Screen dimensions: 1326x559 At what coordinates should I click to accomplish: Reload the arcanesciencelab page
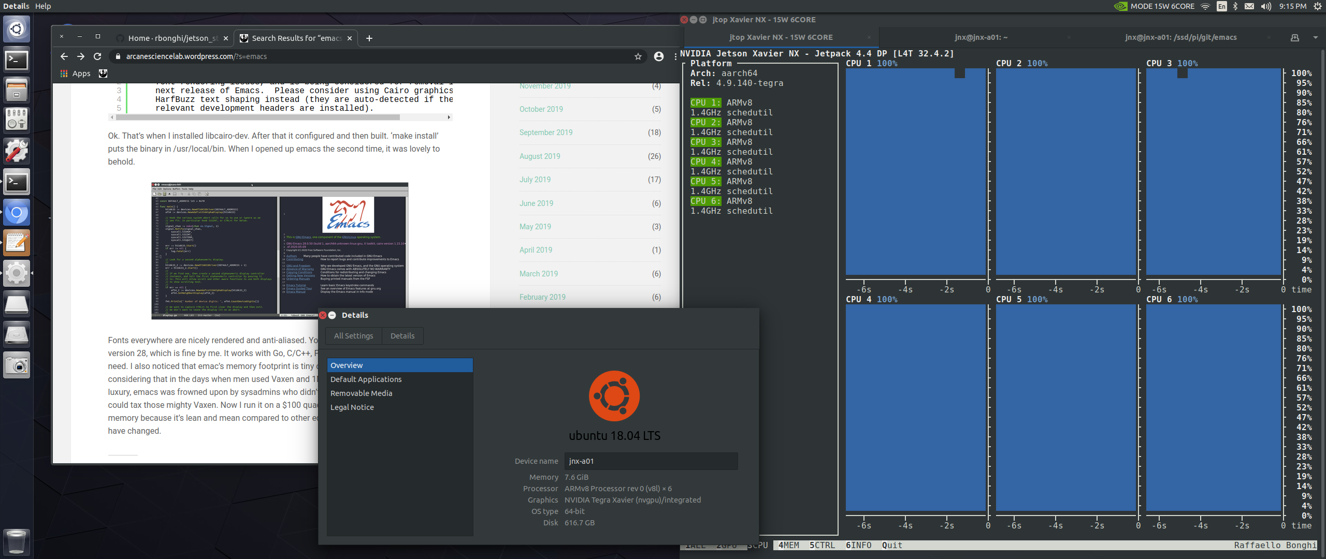(97, 56)
